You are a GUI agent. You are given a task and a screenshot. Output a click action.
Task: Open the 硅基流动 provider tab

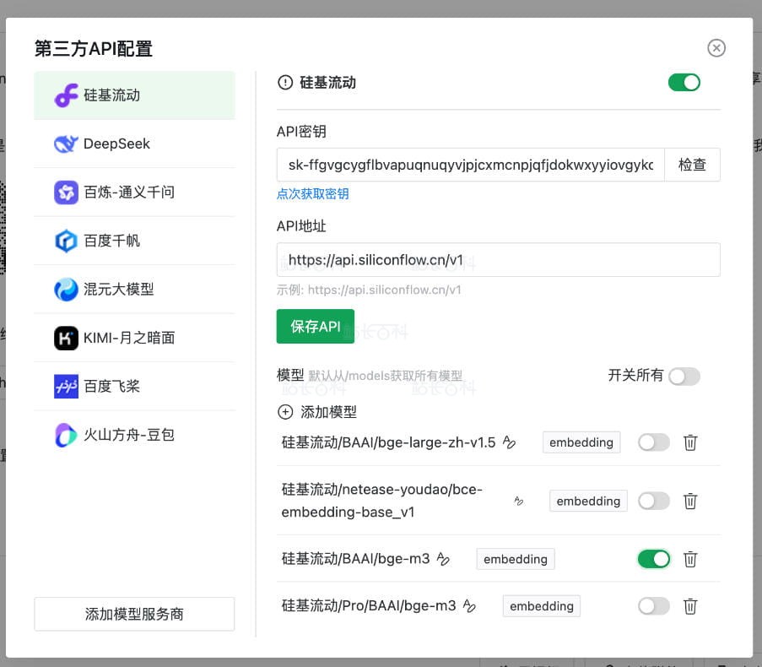tap(135, 95)
